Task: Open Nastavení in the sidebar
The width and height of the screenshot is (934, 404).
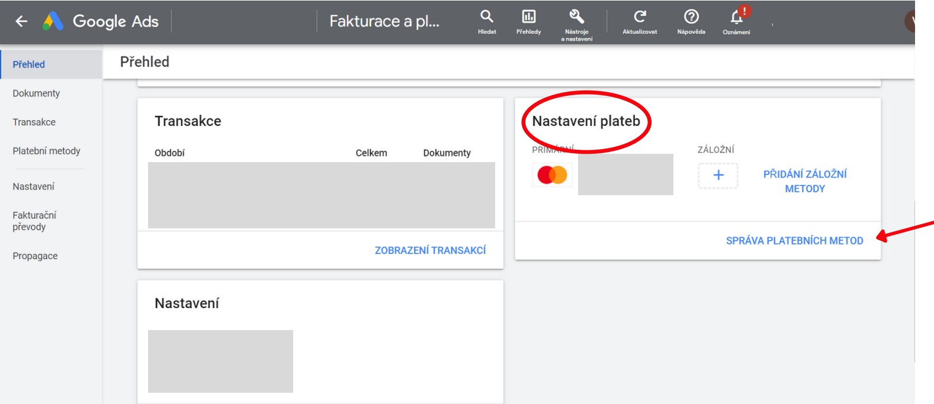Action: 33,187
